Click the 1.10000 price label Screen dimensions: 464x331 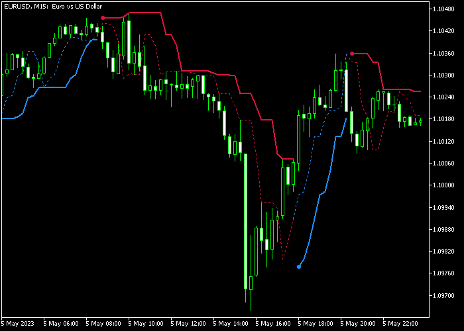click(443, 185)
